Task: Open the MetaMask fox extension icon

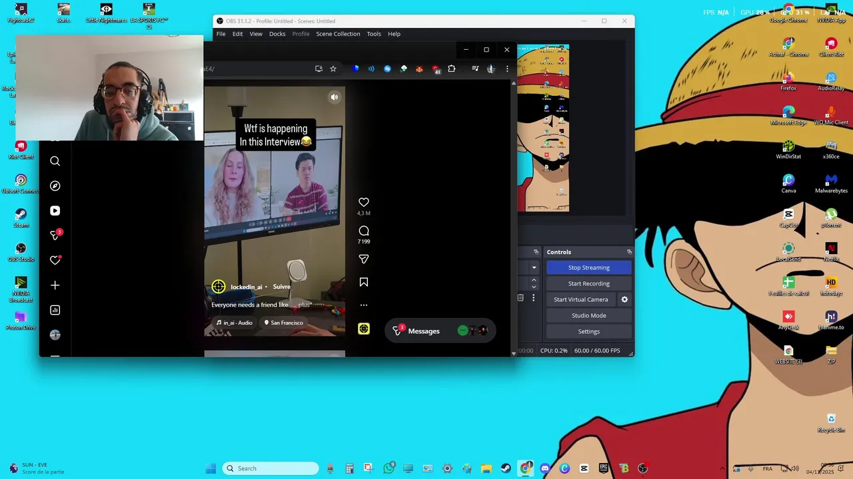Action: (x=419, y=69)
